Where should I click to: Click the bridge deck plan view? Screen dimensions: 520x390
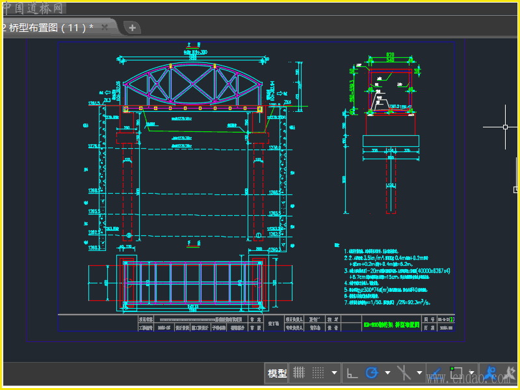[x=193, y=283]
